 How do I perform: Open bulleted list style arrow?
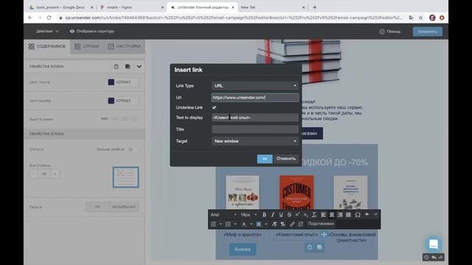click(x=235, y=224)
